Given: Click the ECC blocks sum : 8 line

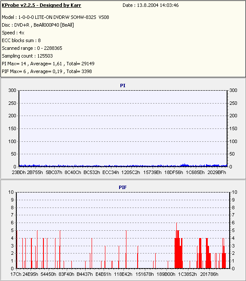Looking at the screenshot, I should click(21, 40).
